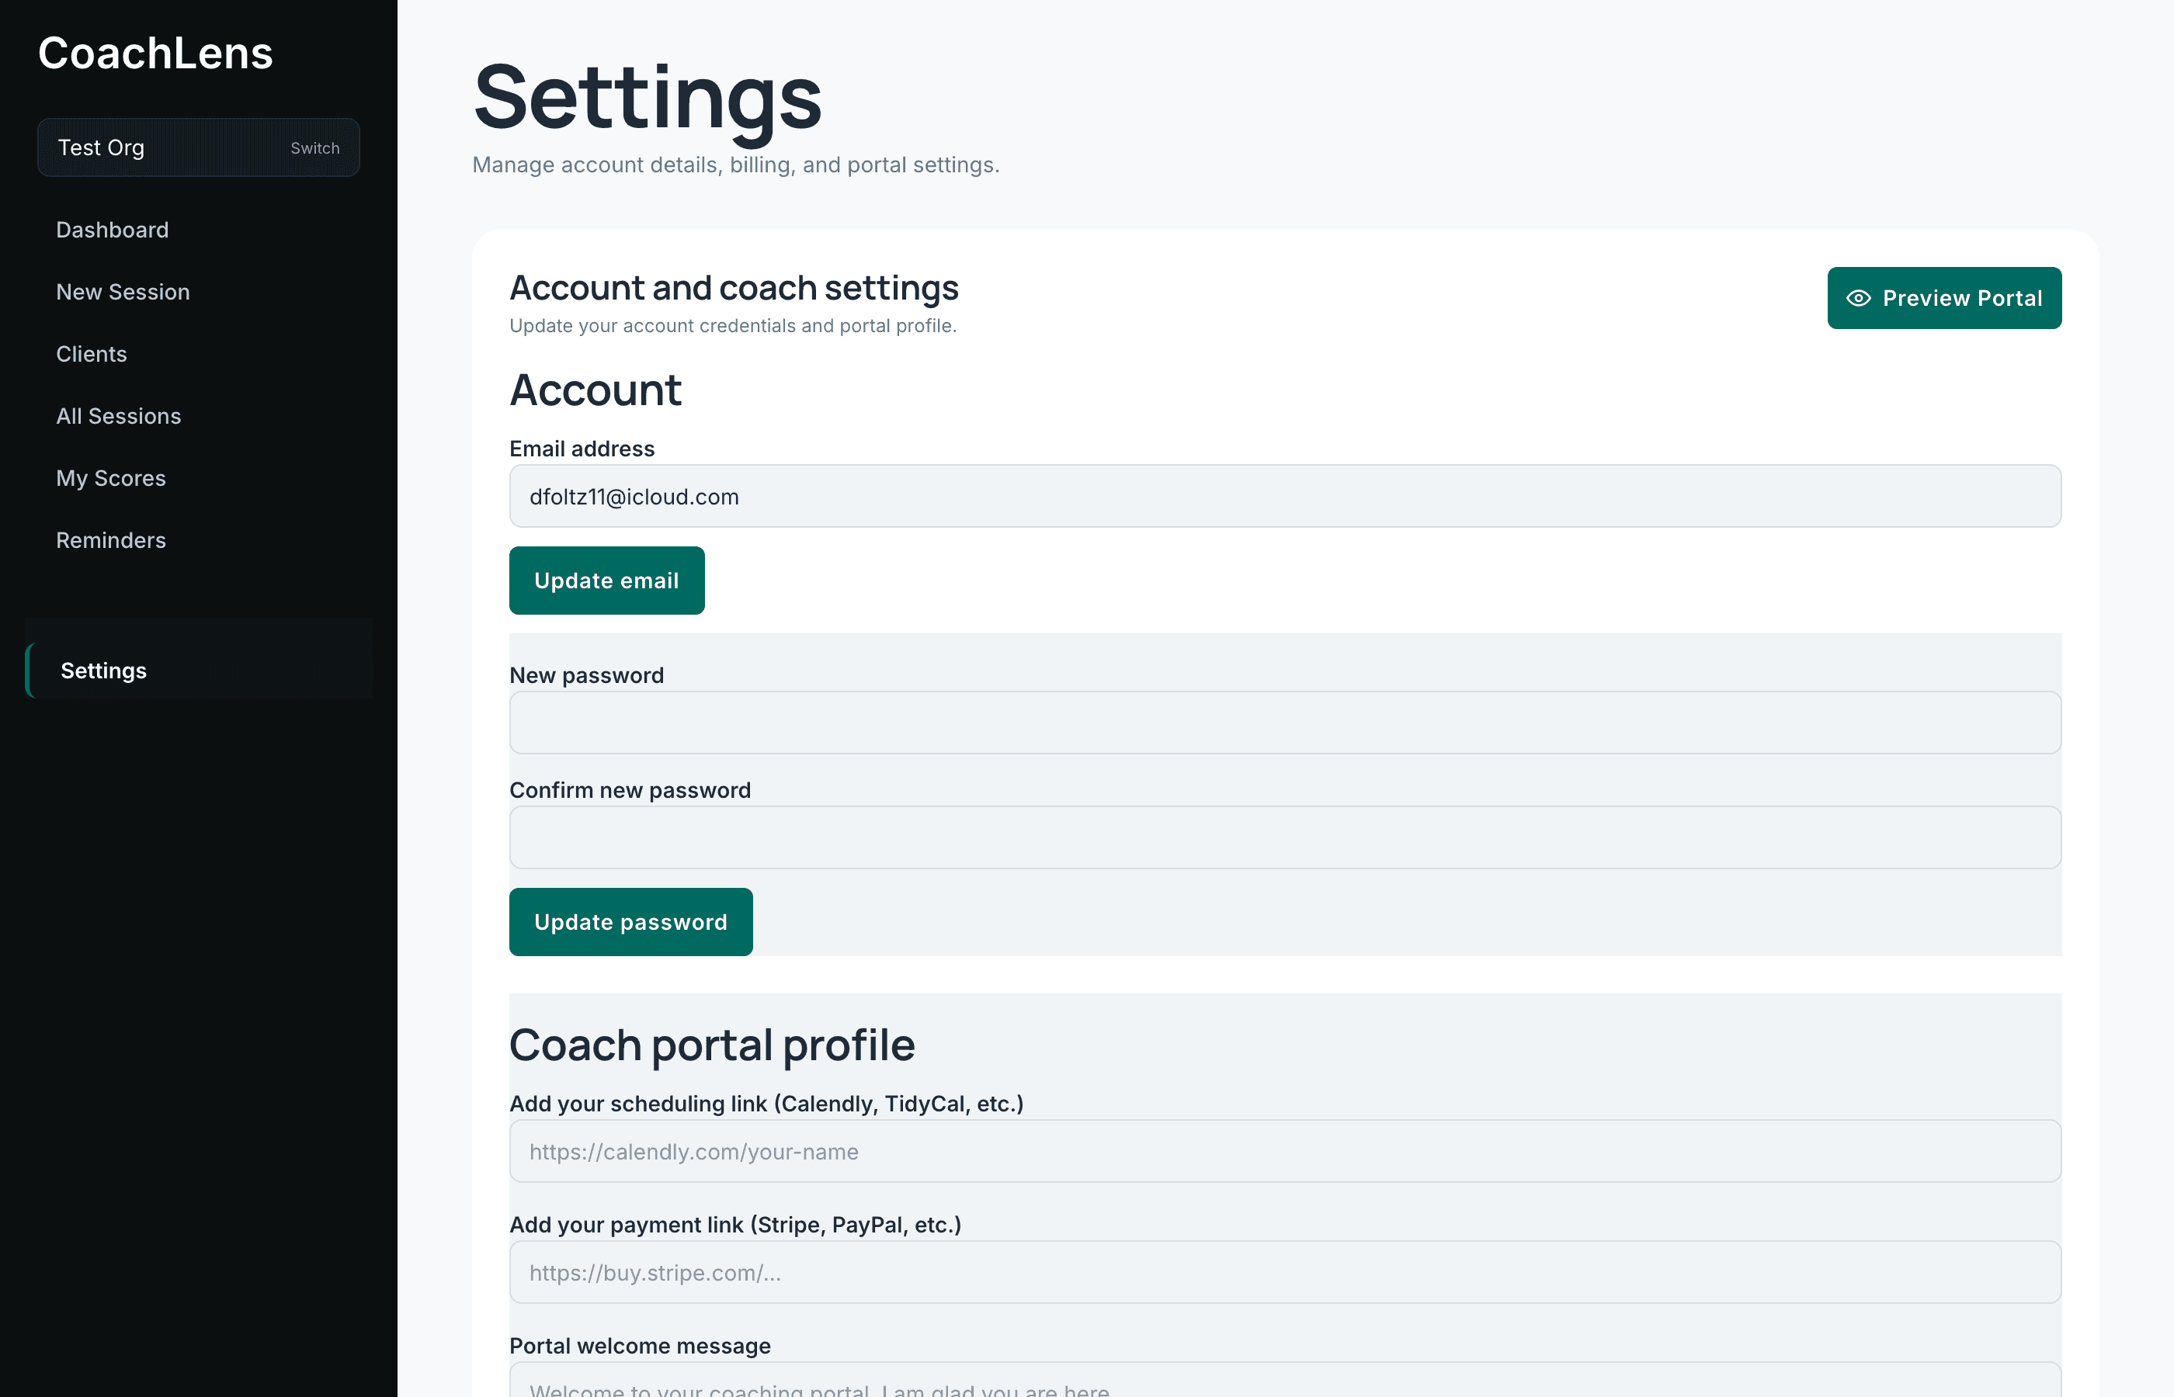Click the Update email button
The height and width of the screenshot is (1397, 2174).
coord(606,581)
